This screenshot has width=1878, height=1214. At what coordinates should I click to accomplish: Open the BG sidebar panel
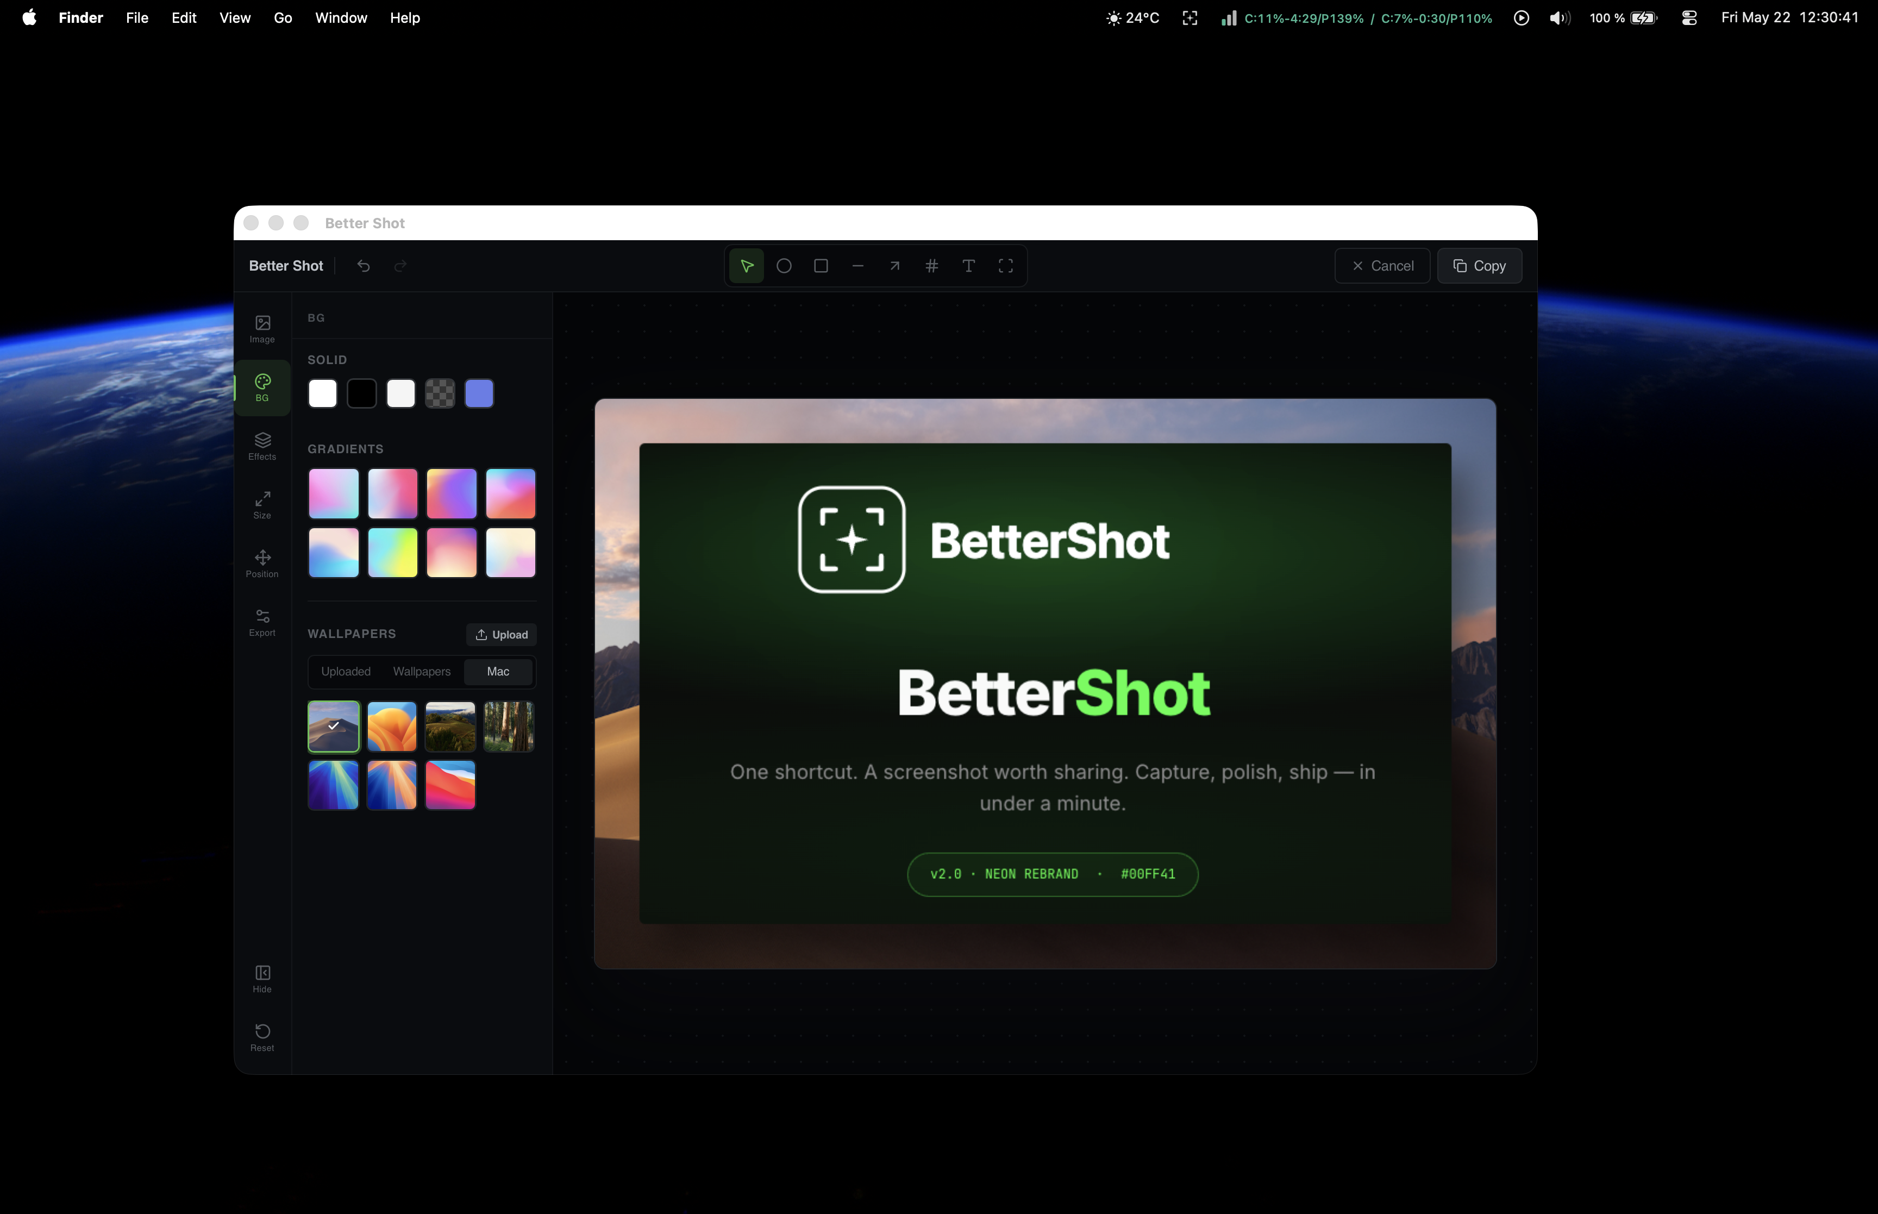pyautogui.click(x=262, y=388)
